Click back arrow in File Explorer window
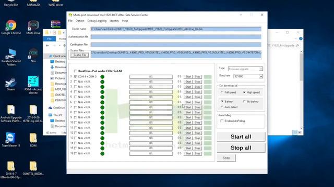This screenshot has width=334, height=187. (47, 45)
